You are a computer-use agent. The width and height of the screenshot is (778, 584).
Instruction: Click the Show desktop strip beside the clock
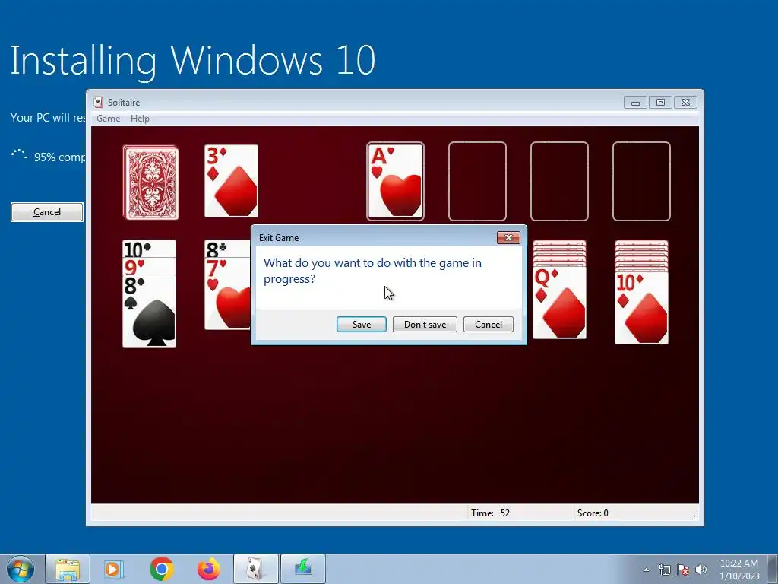[x=773, y=569]
